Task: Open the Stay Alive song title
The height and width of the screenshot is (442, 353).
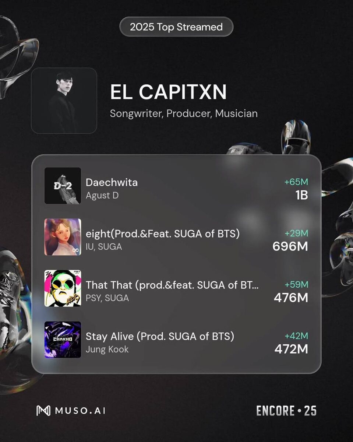Action: coord(160,336)
